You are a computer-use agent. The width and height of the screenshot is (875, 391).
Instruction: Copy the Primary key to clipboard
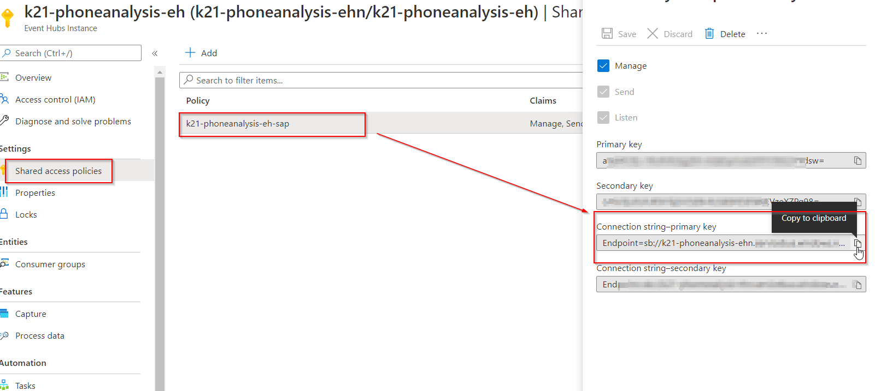tap(858, 160)
